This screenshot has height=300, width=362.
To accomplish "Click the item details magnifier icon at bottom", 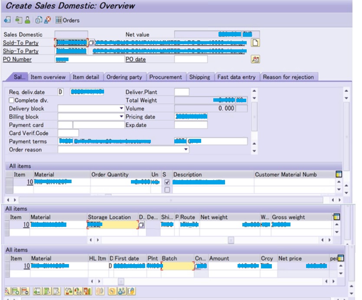I will 7,291.
